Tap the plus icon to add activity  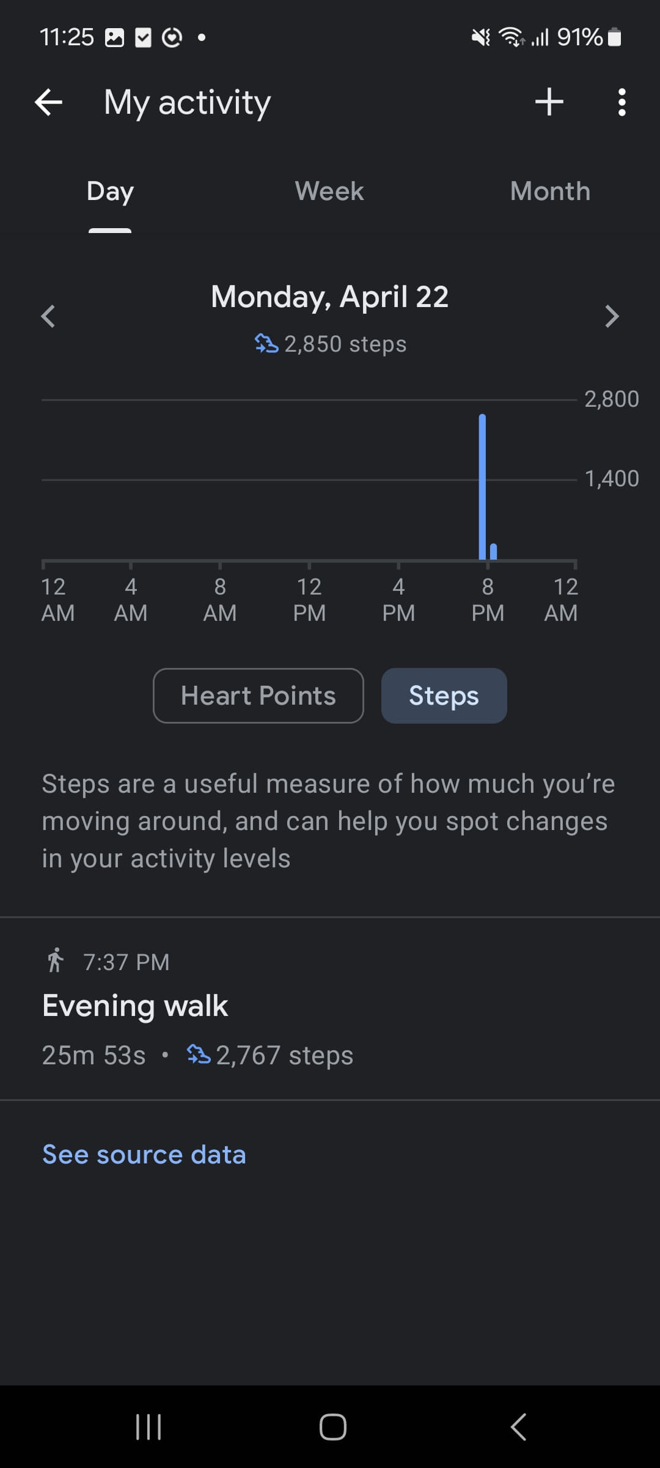pyautogui.click(x=549, y=102)
